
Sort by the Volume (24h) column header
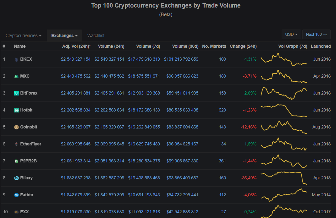111,46
